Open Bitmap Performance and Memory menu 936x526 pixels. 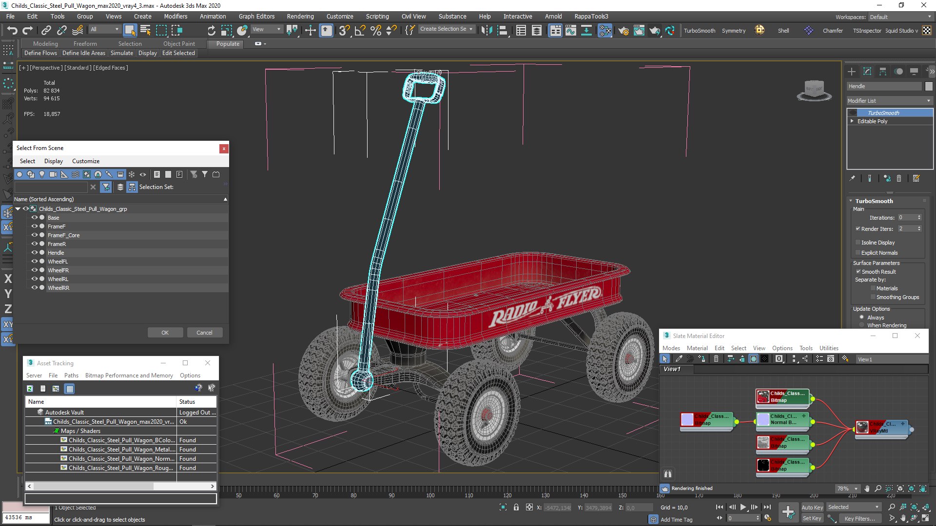[x=129, y=376]
